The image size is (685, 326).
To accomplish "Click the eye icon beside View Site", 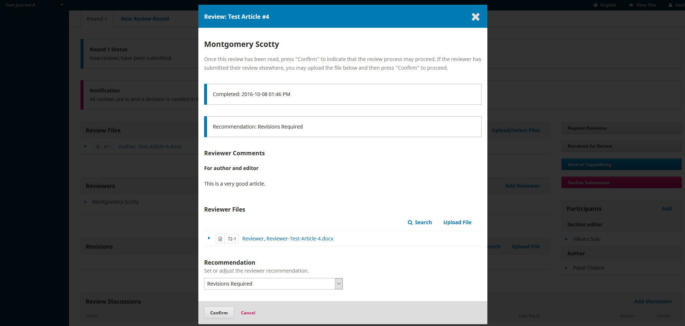I will coord(631,5).
